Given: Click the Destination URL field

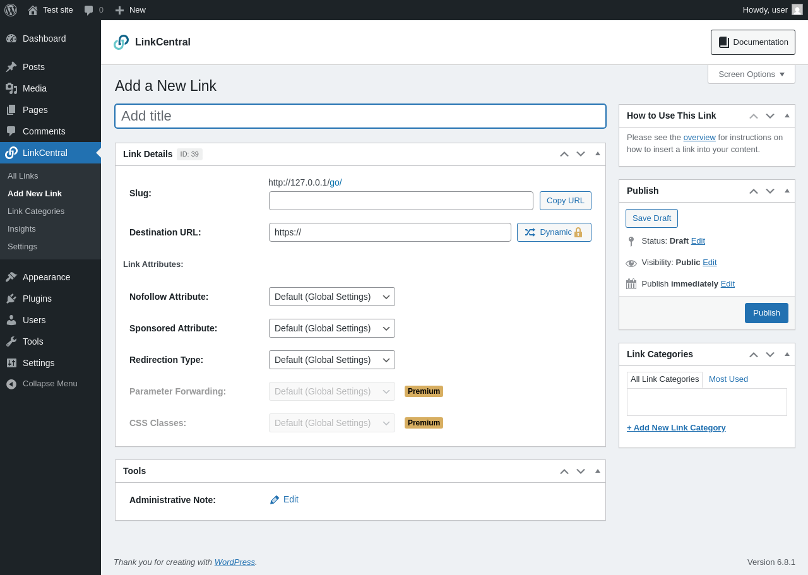Looking at the screenshot, I should point(390,232).
